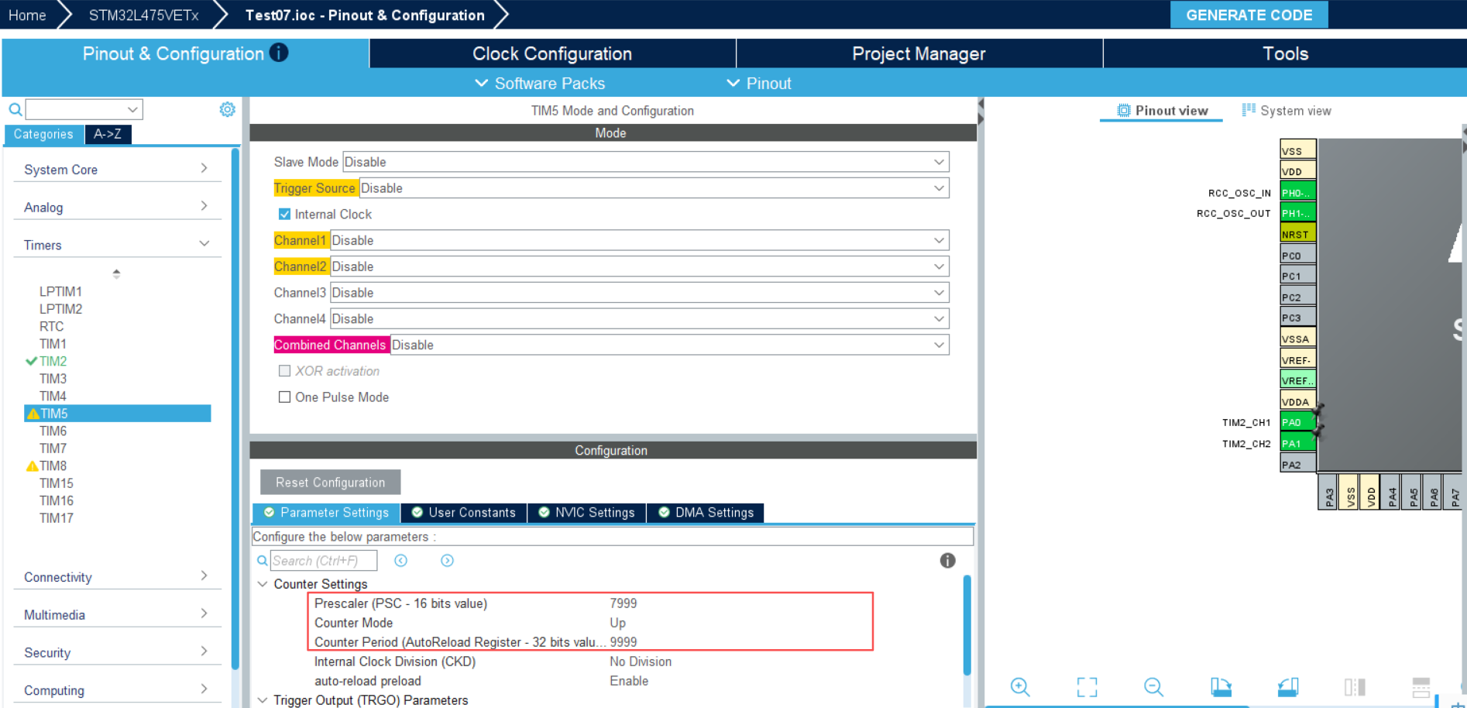Go to previous parameter search result arrow
The height and width of the screenshot is (708, 1467).
(400, 561)
